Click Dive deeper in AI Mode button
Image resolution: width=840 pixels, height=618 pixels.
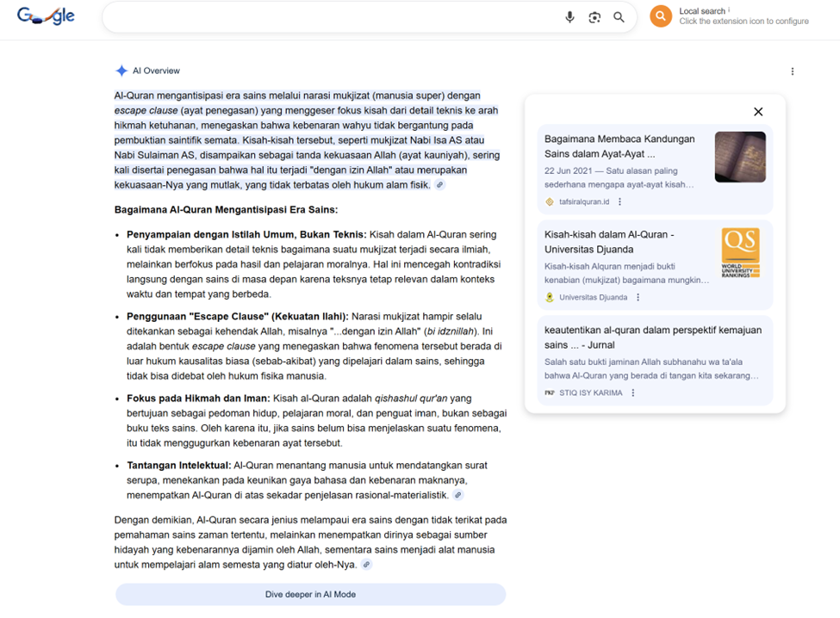coord(310,594)
